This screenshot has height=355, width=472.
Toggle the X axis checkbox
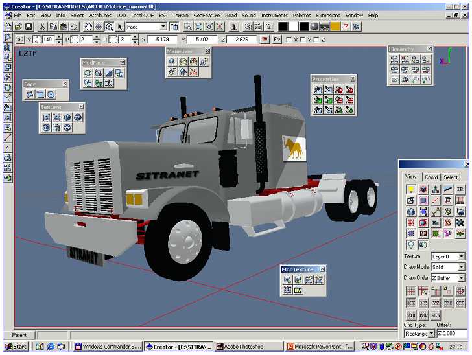[x=289, y=40]
